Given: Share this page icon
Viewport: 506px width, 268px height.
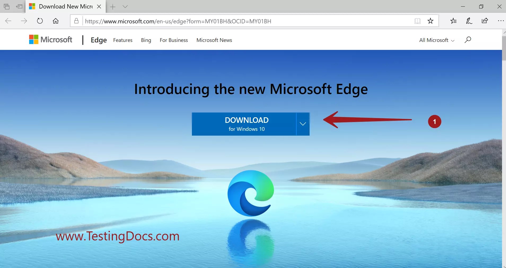Looking at the screenshot, I should pyautogui.click(x=485, y=21).
